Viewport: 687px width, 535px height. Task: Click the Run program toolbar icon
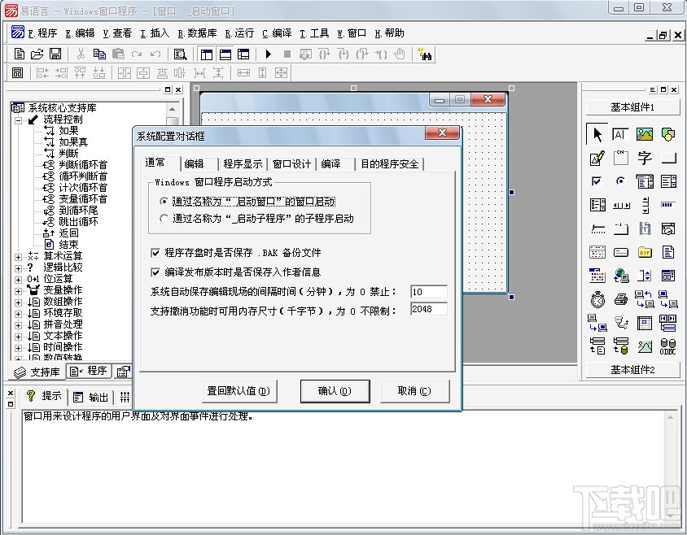[x=268, y=54]
